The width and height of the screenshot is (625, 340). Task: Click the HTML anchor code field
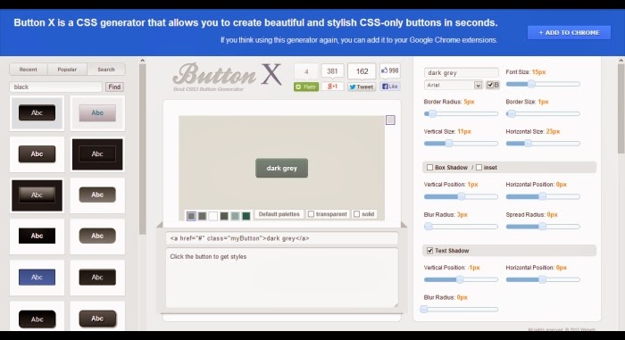(282, 238)
